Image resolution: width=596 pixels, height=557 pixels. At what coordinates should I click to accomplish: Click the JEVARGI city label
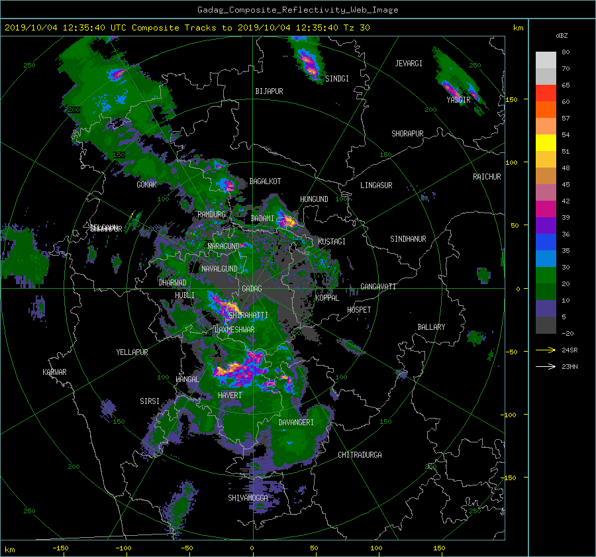pos(409,64)
